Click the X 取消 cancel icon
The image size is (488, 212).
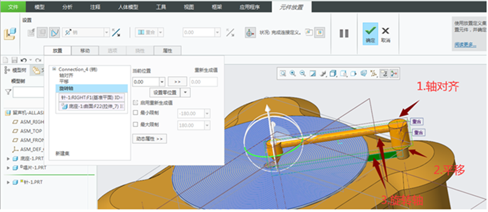coord(386,31)
